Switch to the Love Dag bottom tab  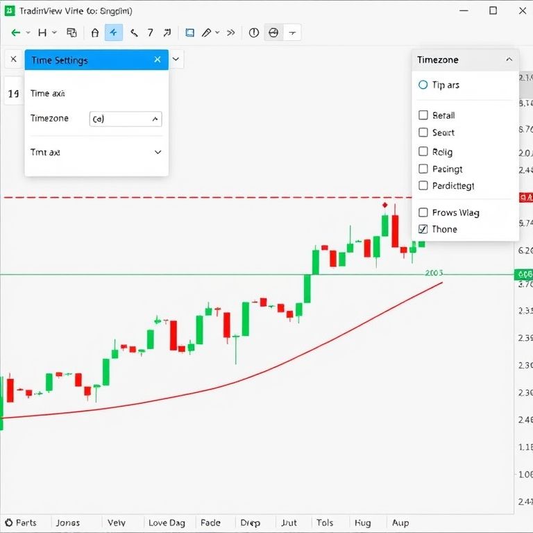[167, 523]
